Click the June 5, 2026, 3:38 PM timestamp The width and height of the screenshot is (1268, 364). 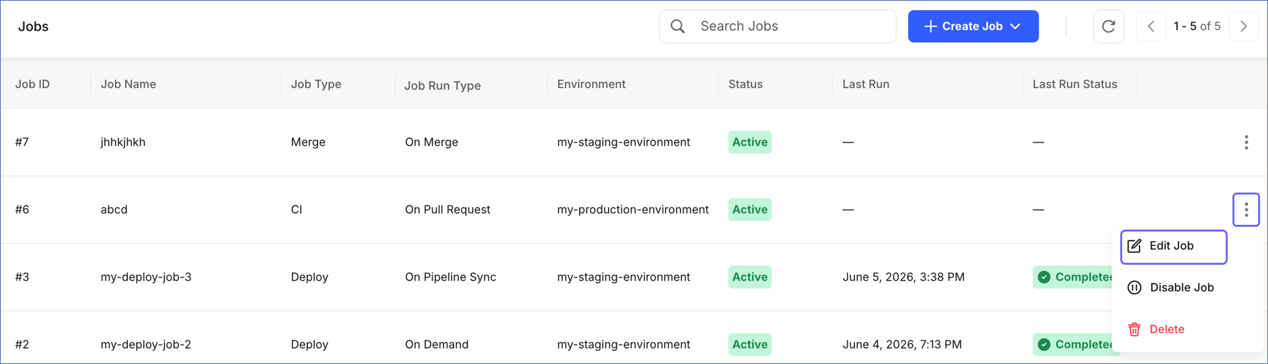[903, 277]
